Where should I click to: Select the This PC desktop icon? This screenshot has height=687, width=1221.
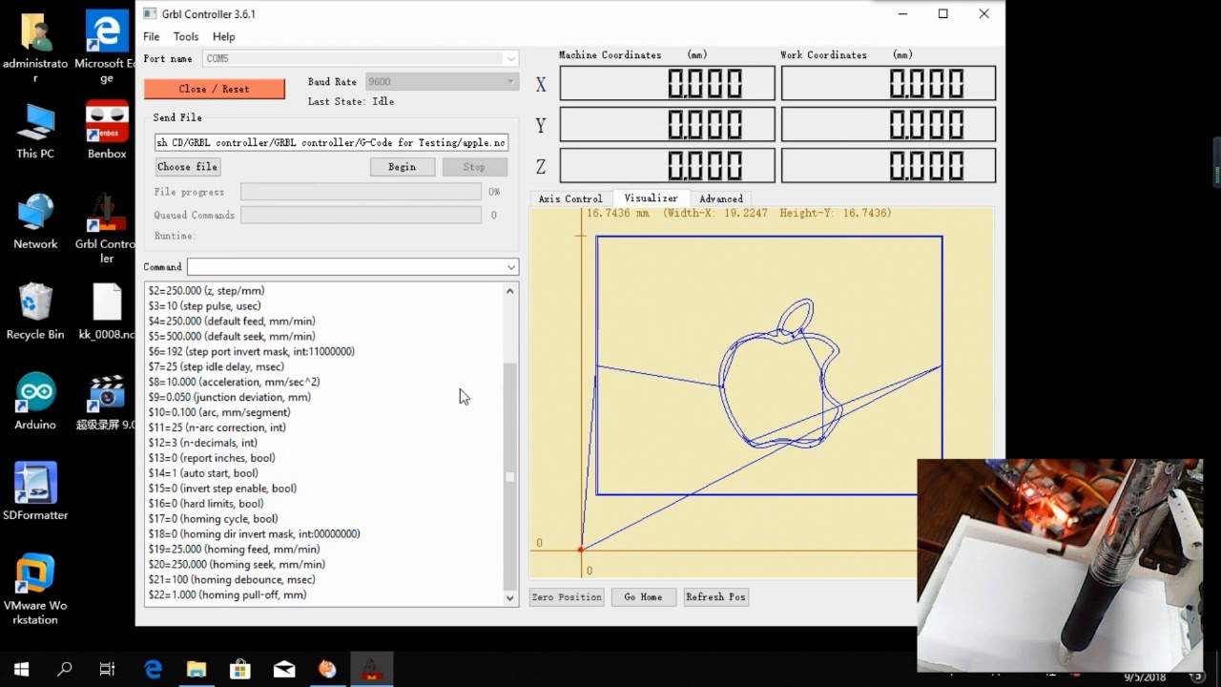(35, 132)
